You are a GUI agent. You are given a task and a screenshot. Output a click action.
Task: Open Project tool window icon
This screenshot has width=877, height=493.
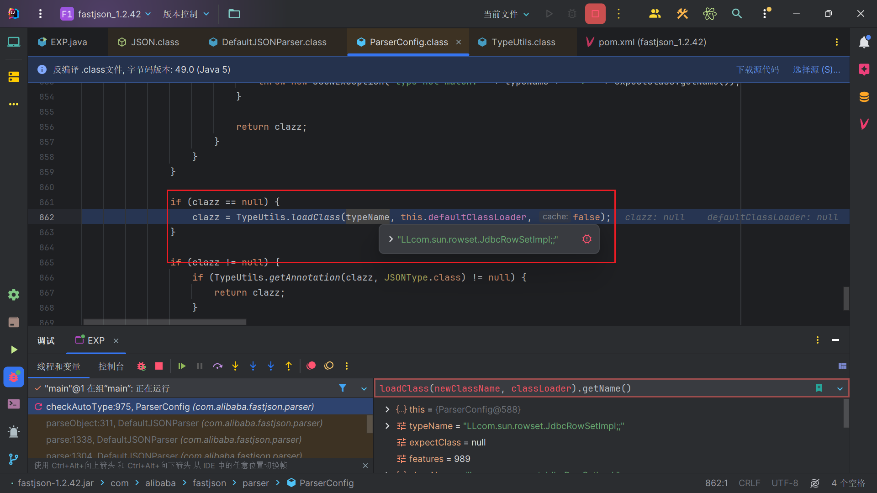pyautogui.click(x=14, y=42)
